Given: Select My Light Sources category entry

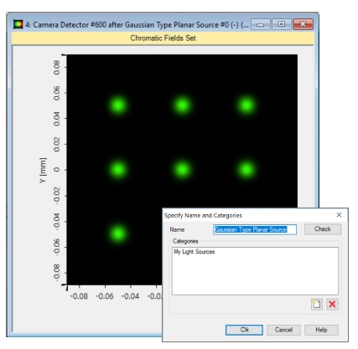Looking at the screenshot, I should pyautogui.click(x=195, y=252).
